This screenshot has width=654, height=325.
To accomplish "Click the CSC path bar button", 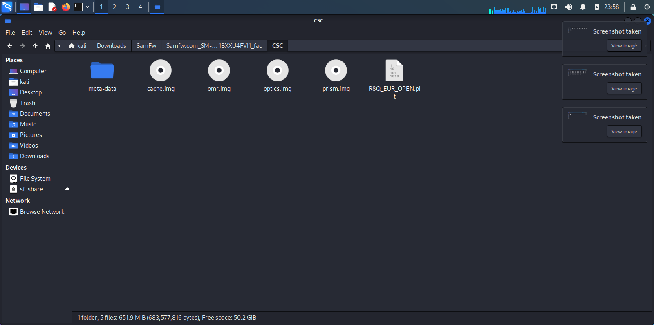I will 278,46.
